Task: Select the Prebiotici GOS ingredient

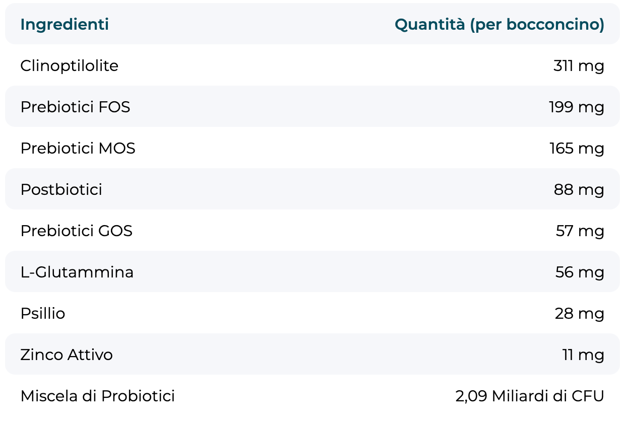Action: 76,231
